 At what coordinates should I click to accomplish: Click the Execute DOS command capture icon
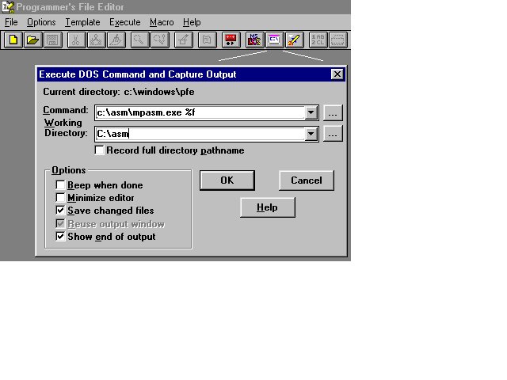274,40
